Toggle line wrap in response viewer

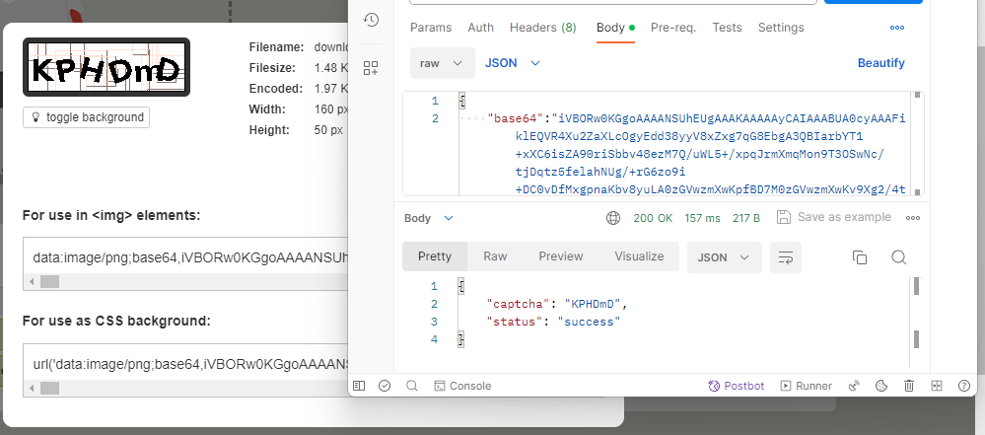(x=786, y=256)
